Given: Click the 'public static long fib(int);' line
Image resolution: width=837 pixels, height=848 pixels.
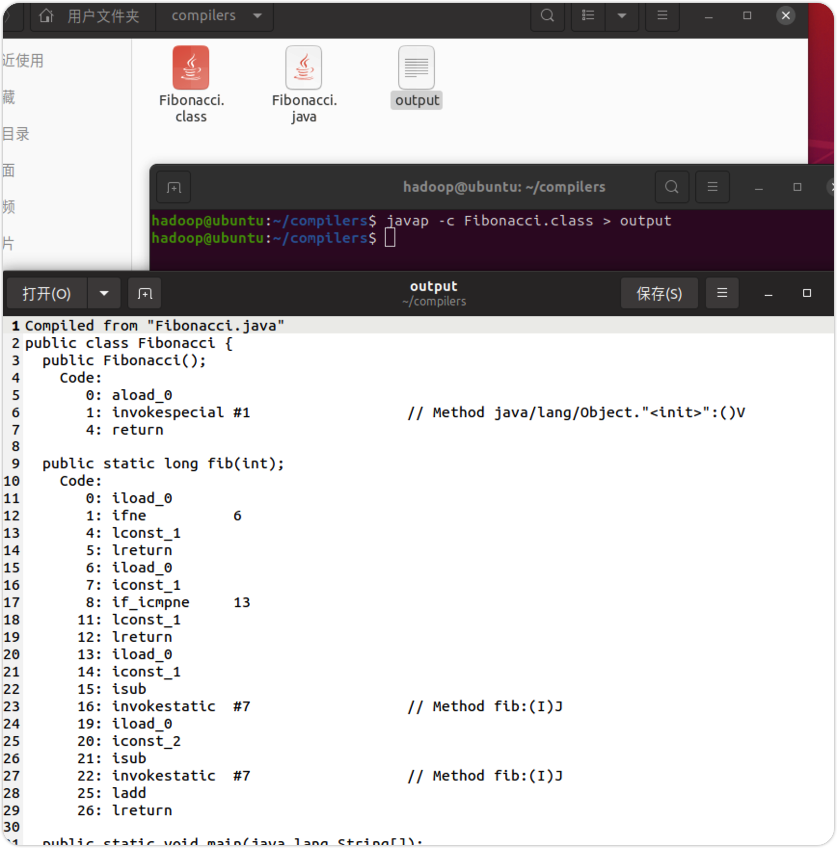Looking at the screenshot, I should [x=163, y=464].
